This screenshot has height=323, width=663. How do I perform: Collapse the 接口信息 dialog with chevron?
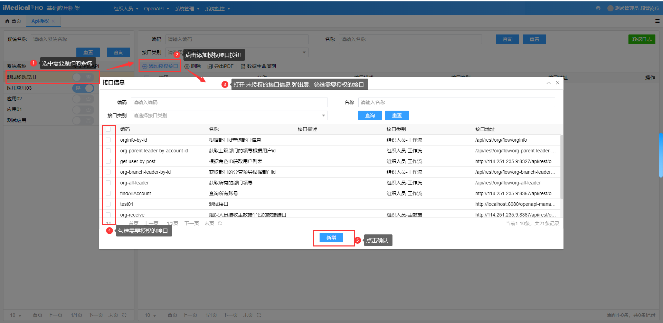(x=548, y=83)
